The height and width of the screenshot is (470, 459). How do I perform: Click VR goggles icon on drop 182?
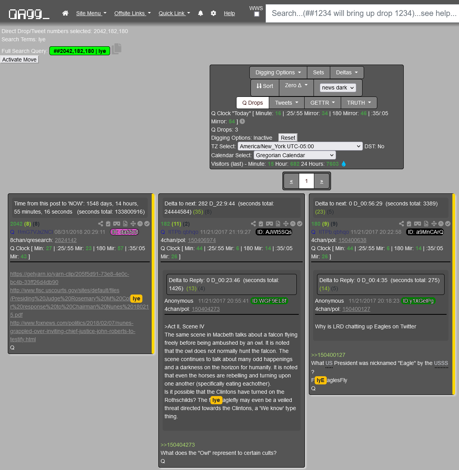click(x=270, y=224)
